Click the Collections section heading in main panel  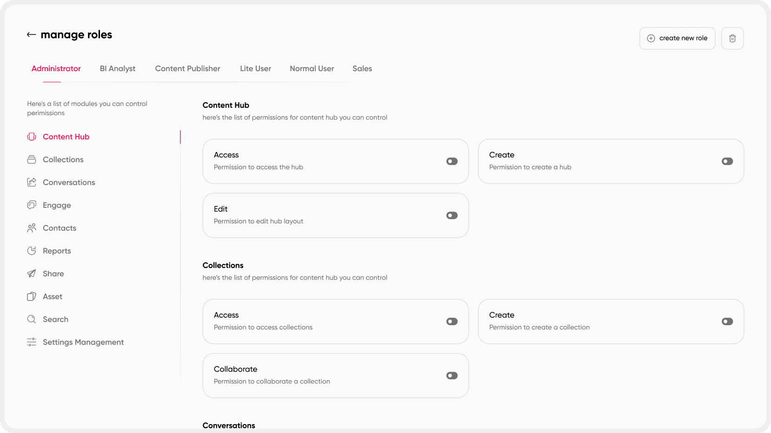tap(223, 265)
